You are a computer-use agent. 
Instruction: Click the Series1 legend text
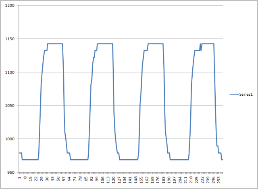pos(246,94)
